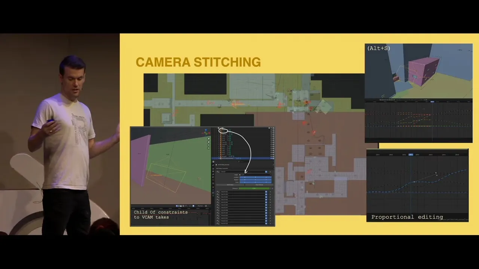The width and height of the screenshot is (479, 269).
Task: Click frame label 2044 in graph editor
Action: (x=378, y=155)
